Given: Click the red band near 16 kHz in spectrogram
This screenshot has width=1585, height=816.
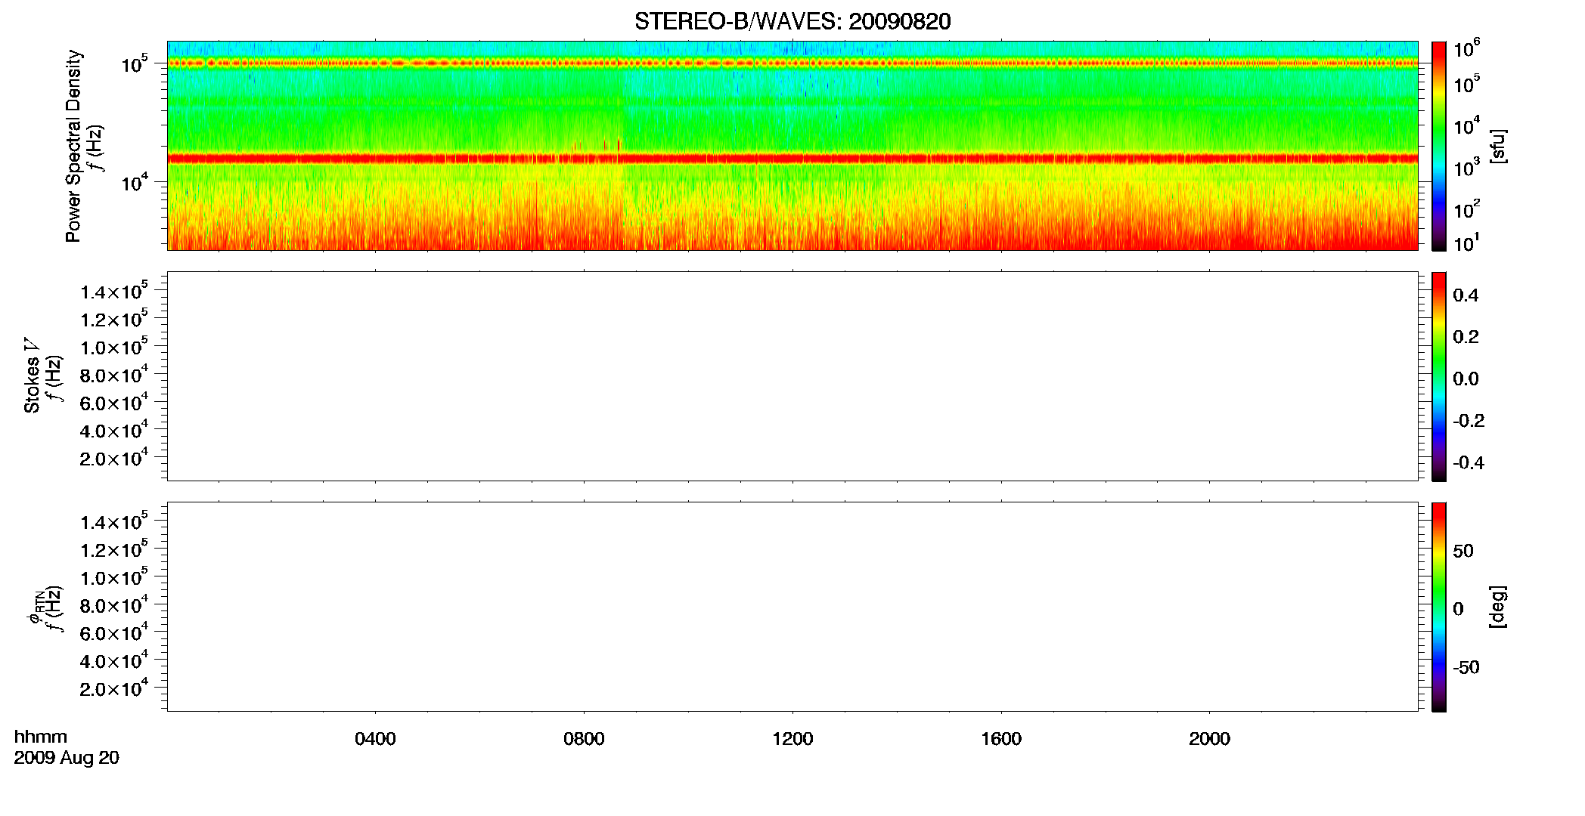Looking at the screenshot, I should pos(792,159).
